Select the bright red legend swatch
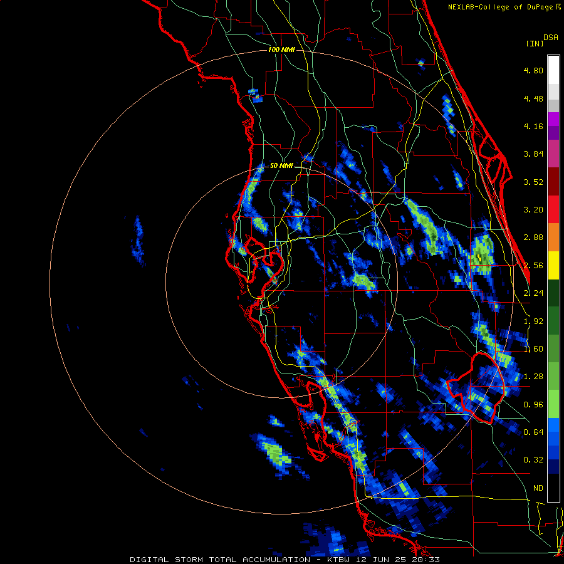564x564 pixels. [553, 209]
